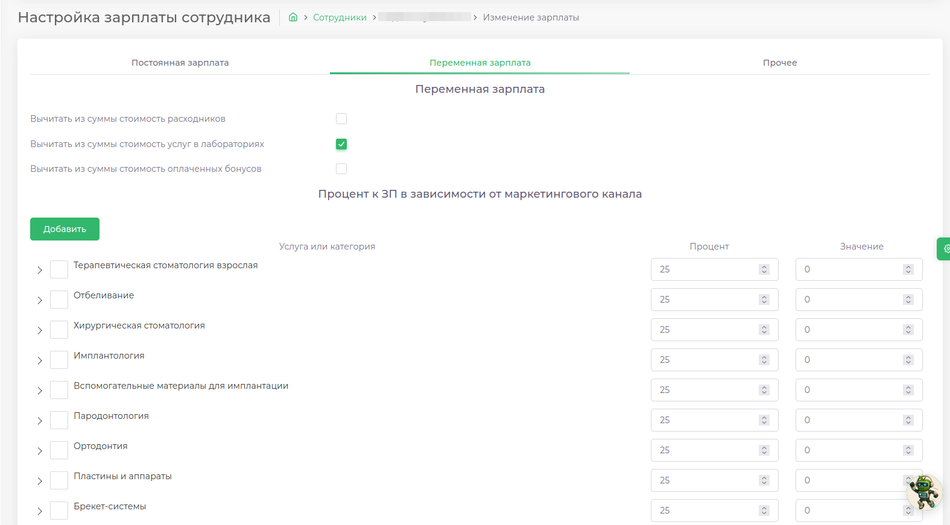Click the green Добавить button

[65, 229]
